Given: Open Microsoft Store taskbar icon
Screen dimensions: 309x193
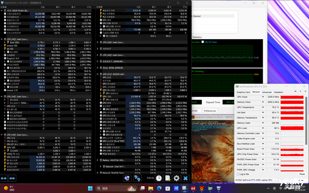Looking at the screenshot, I should coord(168,189).
